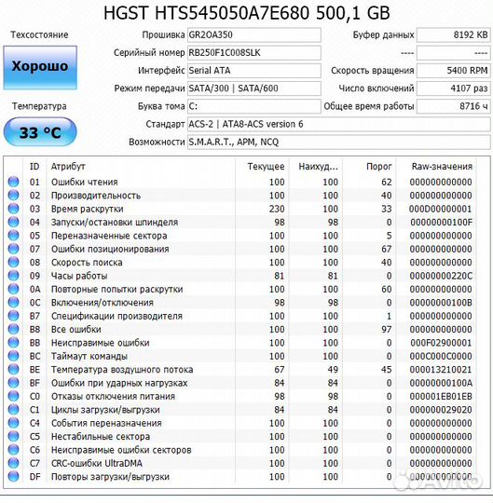This screenshot has width=493, height=503.
Task: Select attribute name Время раскрутки
Action: [x=88, y=210]
